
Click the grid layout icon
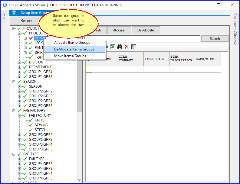pos(134,47)
